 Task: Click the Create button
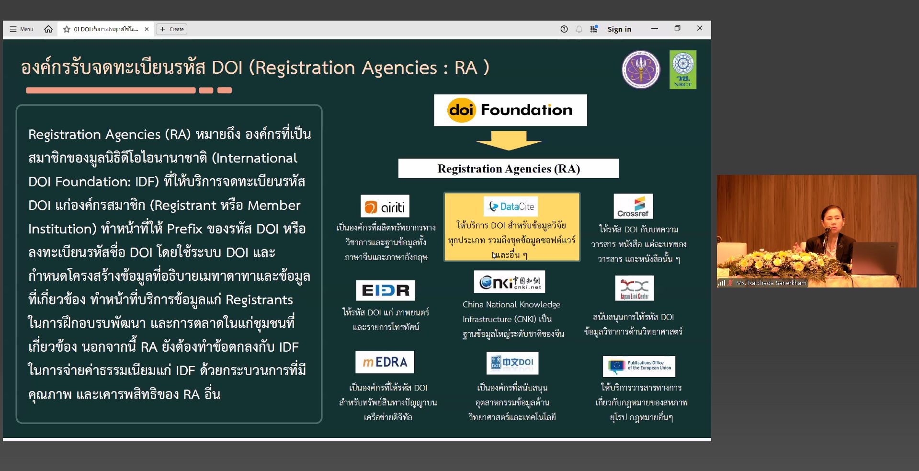pyautogui.click(x=172, y=29)
